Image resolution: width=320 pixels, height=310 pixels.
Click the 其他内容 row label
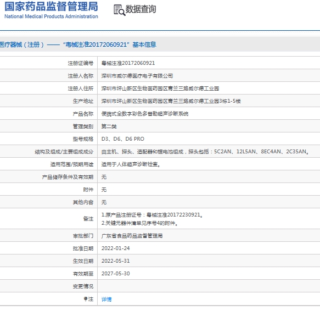point(83,202)
